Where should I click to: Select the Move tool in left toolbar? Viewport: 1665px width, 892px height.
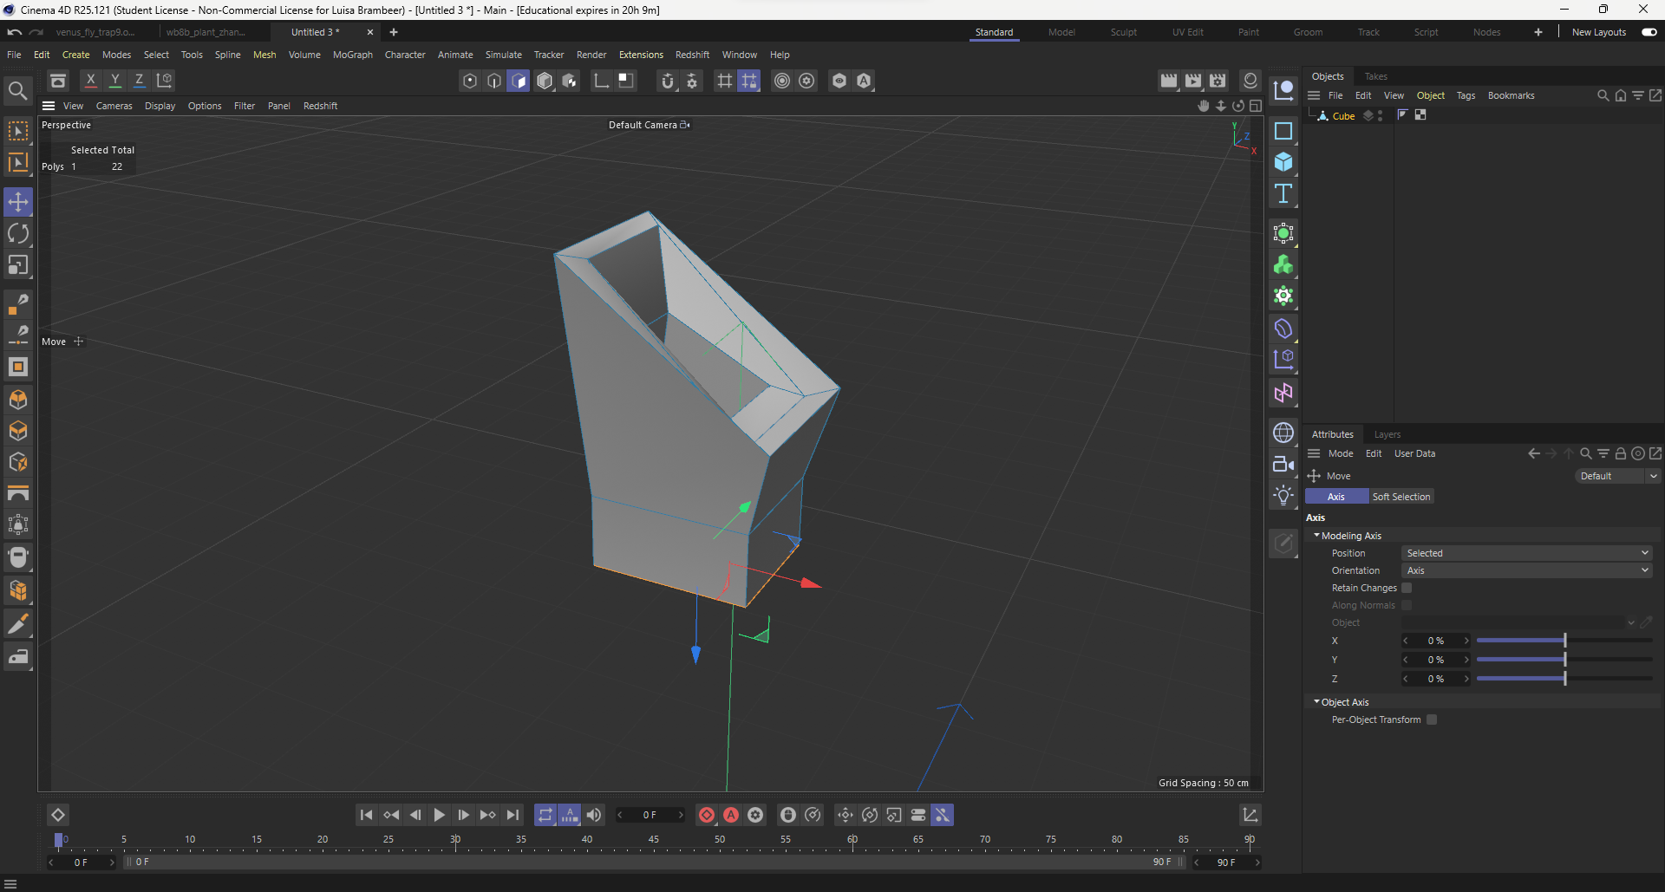pyautogui.click(x=18, y=202)
